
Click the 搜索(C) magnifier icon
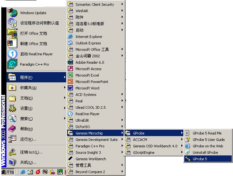(12, 118)
